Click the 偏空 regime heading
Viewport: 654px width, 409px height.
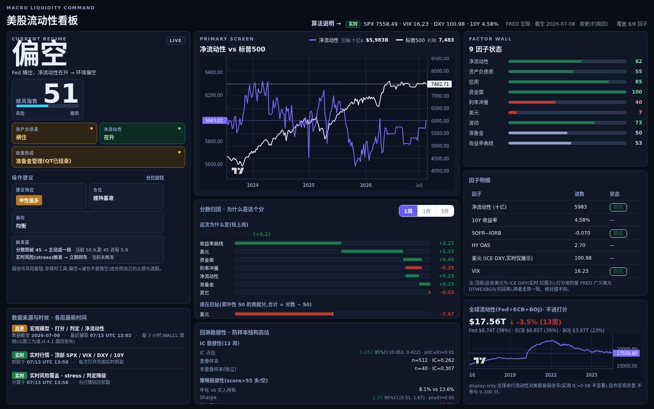click(x=40, y=54)
